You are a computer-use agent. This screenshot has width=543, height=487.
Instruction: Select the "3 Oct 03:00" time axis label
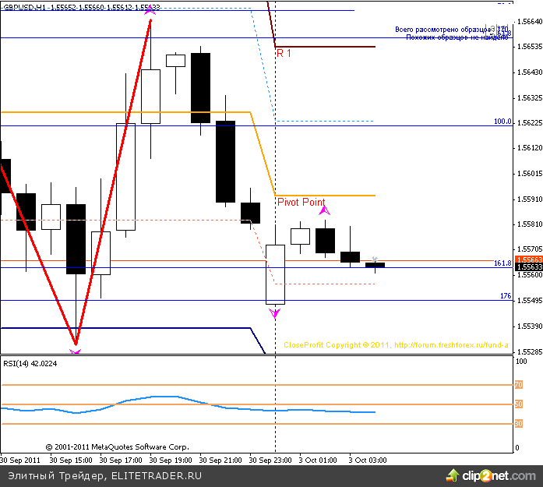366,460
